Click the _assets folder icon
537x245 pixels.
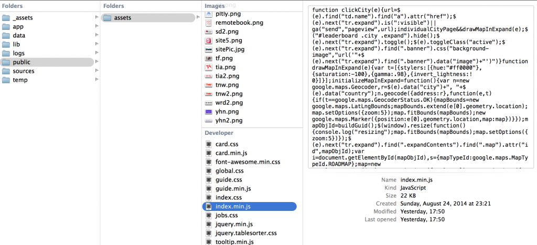pyautogui.click(x=6, y=18)
